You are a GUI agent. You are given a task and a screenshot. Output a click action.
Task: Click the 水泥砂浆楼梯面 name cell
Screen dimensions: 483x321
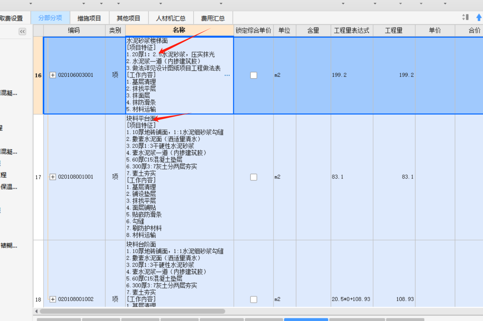coord(179,75)
